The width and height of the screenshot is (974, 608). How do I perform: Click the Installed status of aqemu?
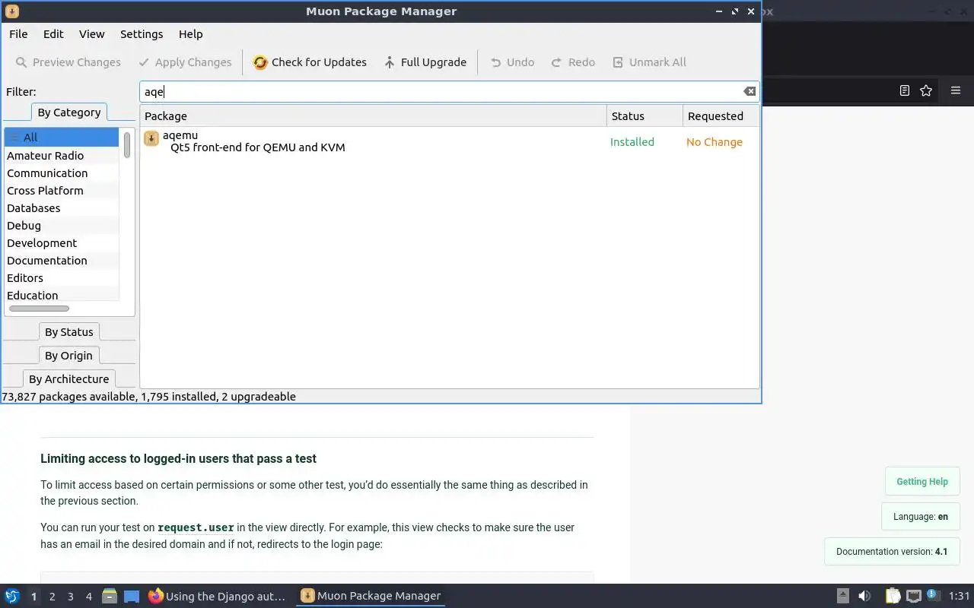[x=632, y=142]
